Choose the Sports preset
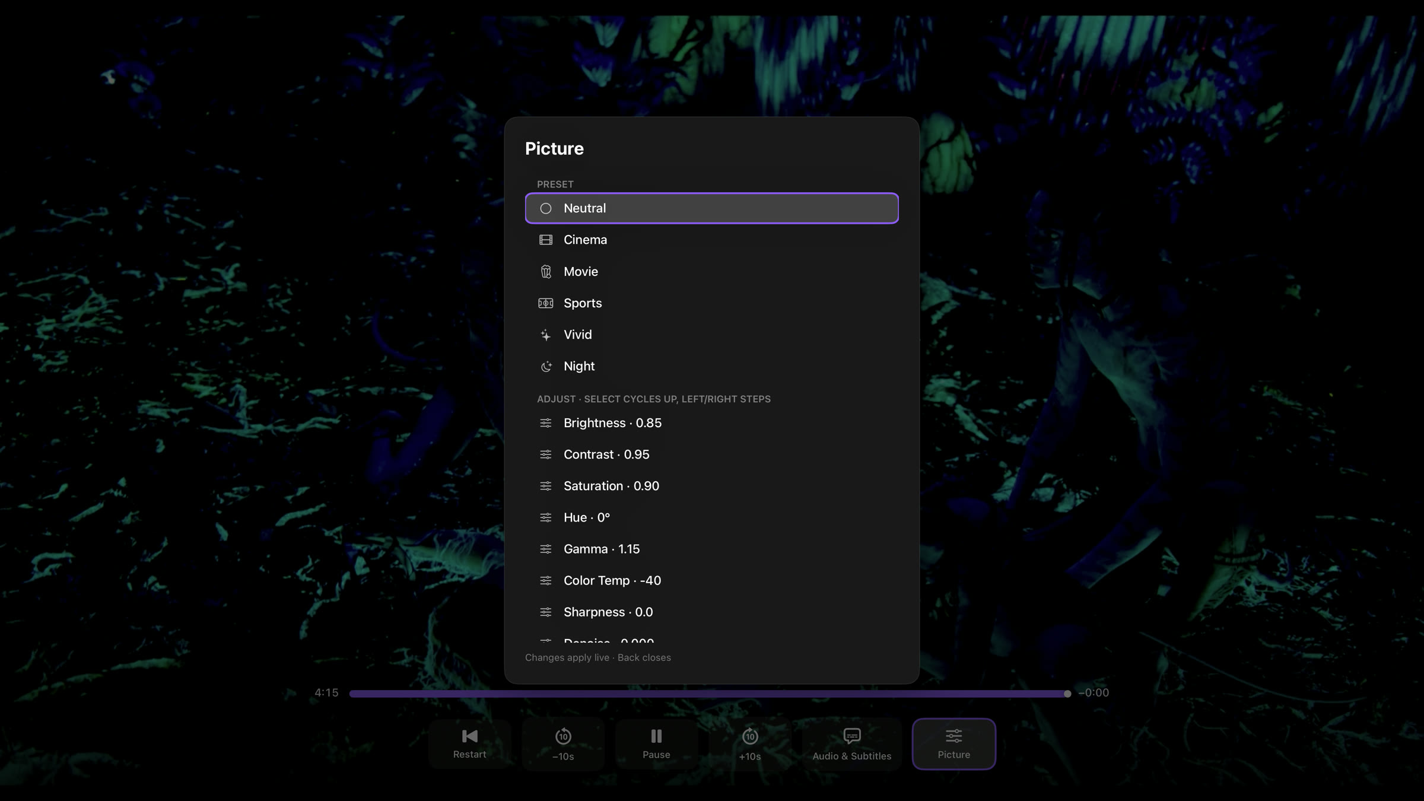This screenshot has width=1424, height=801. click(711, 303)
